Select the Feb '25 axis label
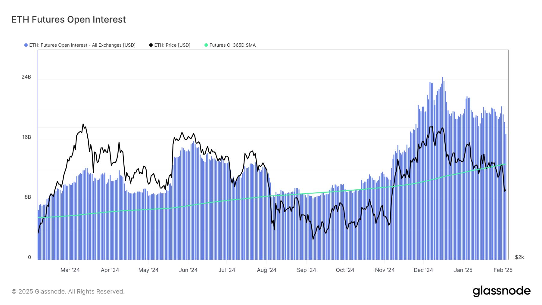Image resolution: width=542 pixels, height=305 pixels. click(503, 270)
